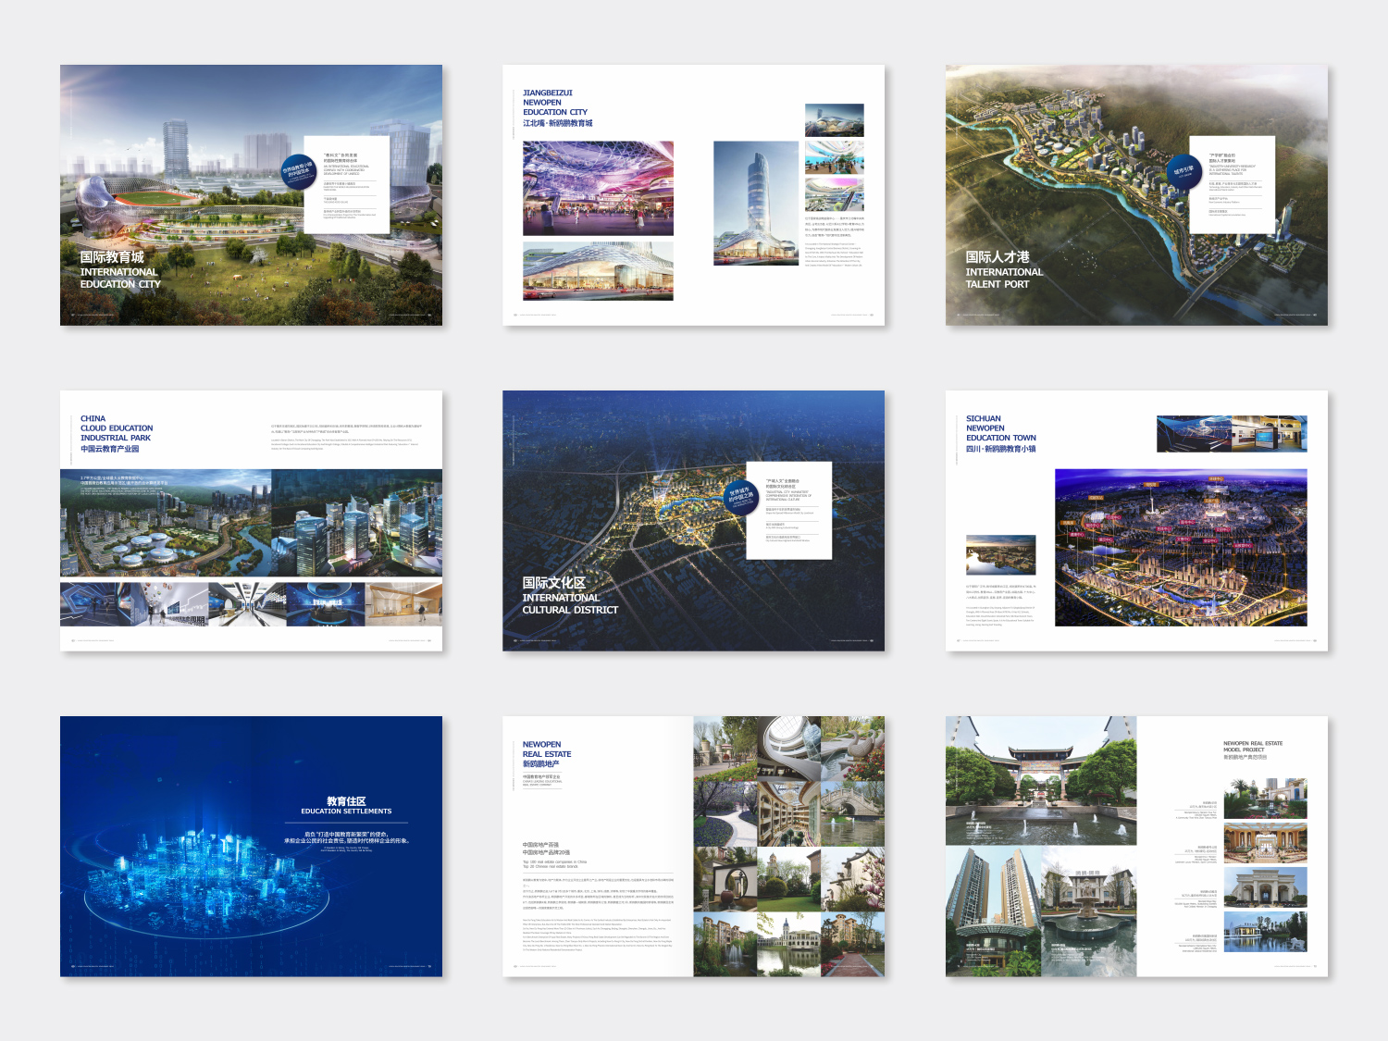Screen dimensions: 1388x1041
Task: Click the '中国房地产百强' text line
Action: point(540,845)
